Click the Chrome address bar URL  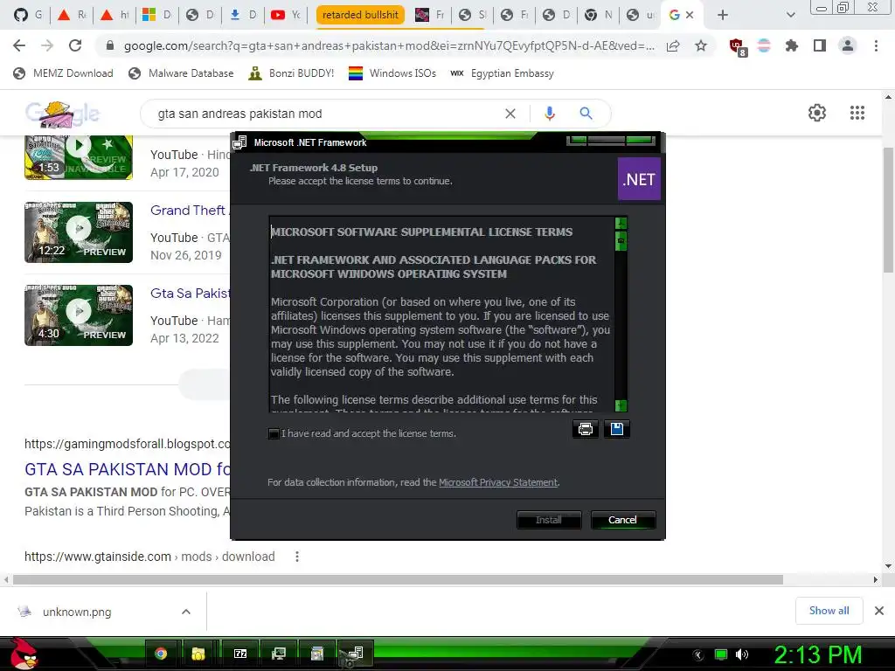click(x=388, y=45)
